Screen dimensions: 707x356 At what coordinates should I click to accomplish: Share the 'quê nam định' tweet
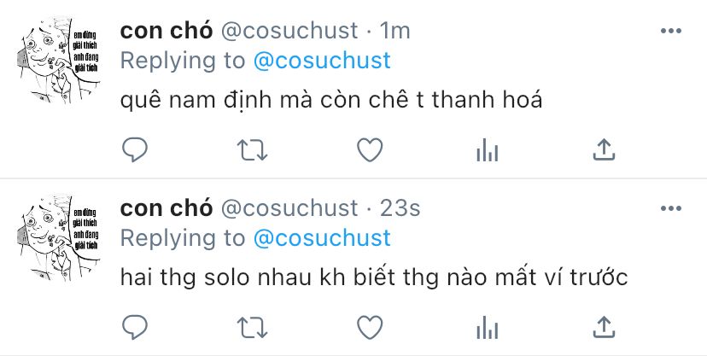coord(604,149)
